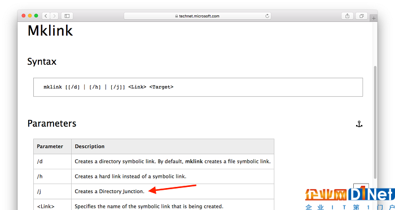Click the vertical page scrollbar
The width and height of the screenshot is (395, 210).
click(x=375, y=122)
